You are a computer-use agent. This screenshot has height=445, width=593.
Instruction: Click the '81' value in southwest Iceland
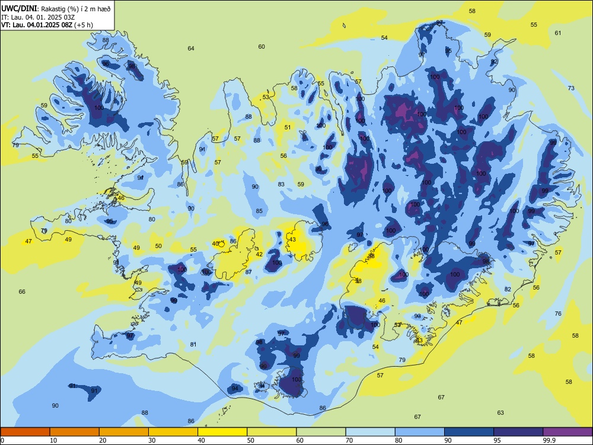click(193, 345)
